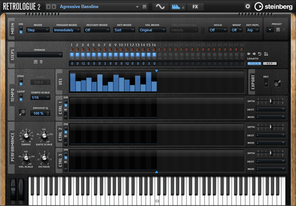Open the Hold dropdown
Screen dimensions: 296x206
(x=218, y=30)
